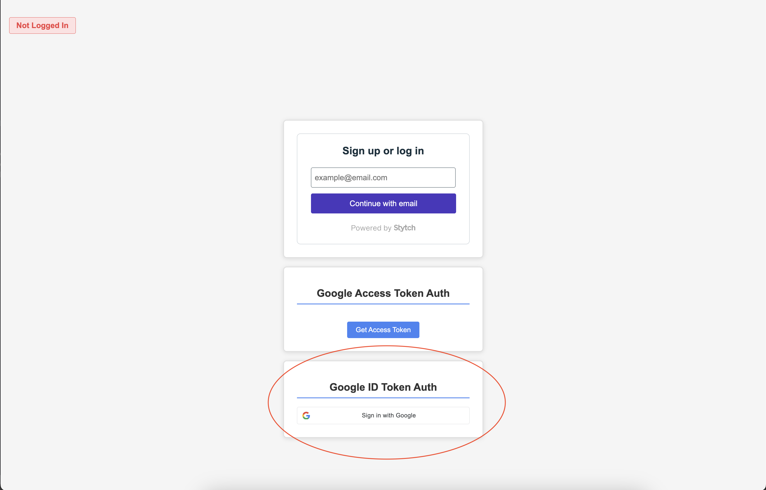Click the "Google Access Token Auth" heading
The height and width of the screenshot is (490, 766).
[383, 293]
